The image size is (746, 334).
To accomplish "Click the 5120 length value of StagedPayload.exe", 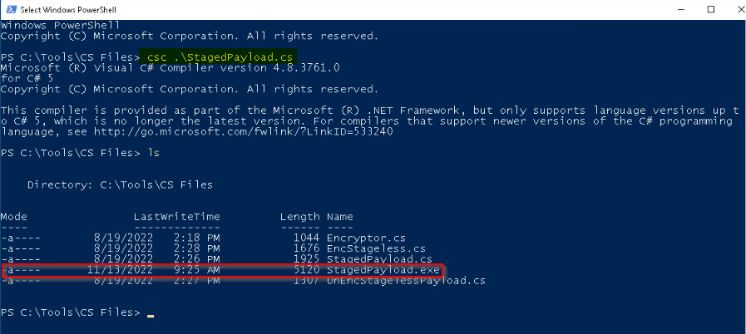I will 306,270.
